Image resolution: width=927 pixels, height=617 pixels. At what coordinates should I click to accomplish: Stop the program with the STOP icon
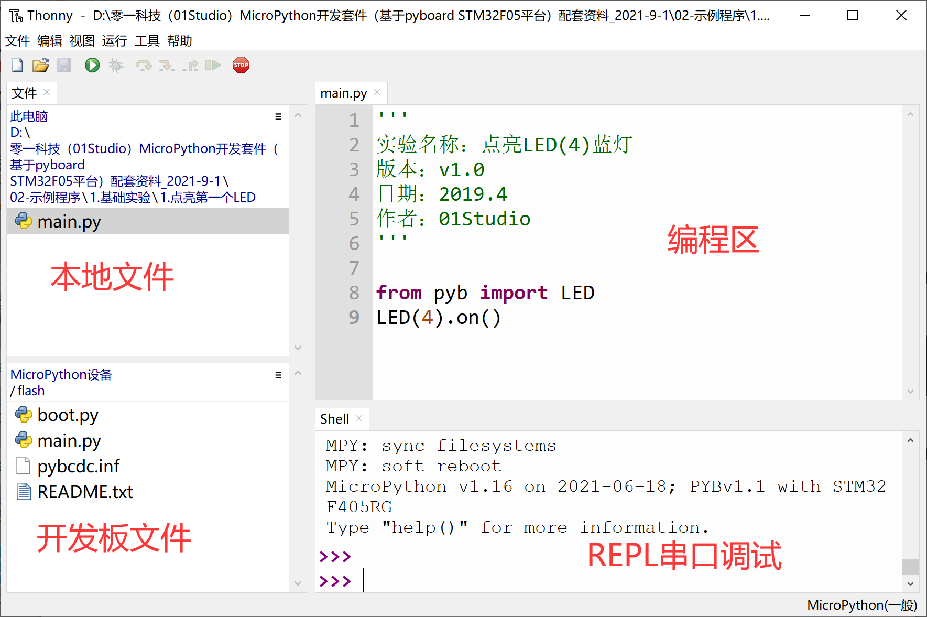[x=241, y=65]
